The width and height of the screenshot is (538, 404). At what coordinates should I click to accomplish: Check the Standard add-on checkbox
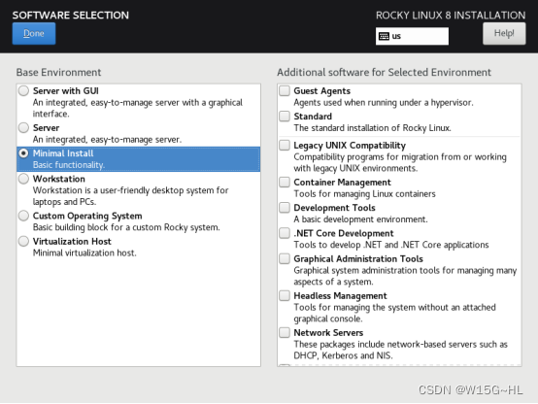(x=285, y=116)
